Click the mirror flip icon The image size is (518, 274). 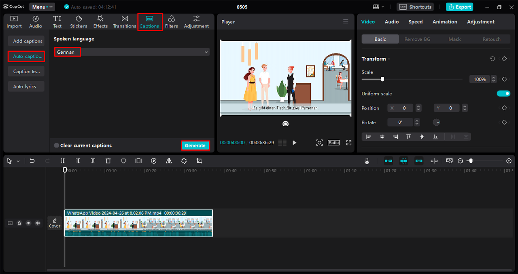[x=169, y=161]
